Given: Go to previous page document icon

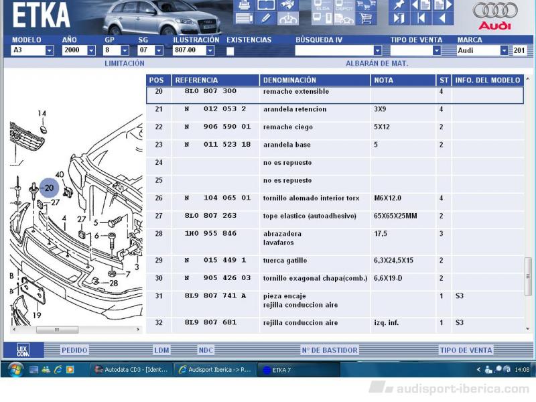Looking at the screenshot, I should coord(421,5).
